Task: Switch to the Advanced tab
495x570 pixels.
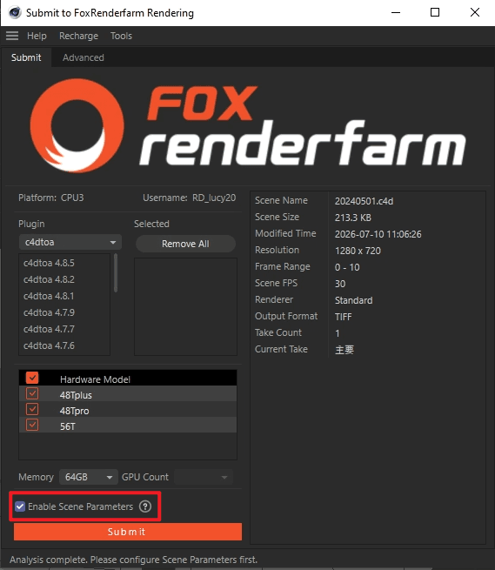Action: click(84, 57)
